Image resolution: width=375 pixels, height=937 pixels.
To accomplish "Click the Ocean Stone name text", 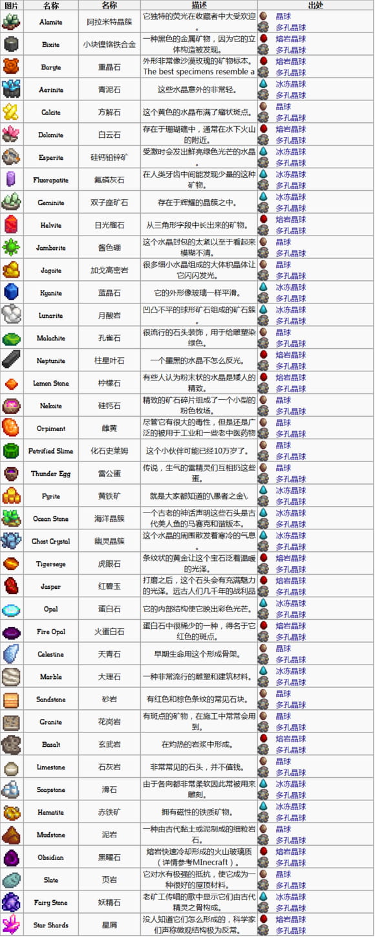I will [51, 518].
